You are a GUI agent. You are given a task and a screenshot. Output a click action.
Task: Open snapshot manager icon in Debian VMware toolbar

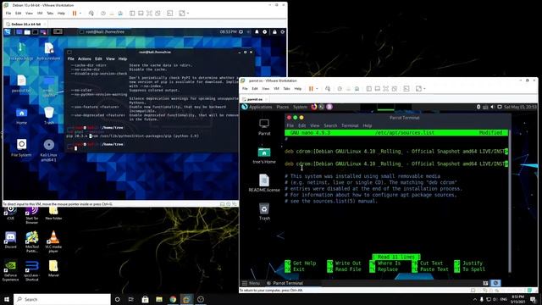[120, 14]
